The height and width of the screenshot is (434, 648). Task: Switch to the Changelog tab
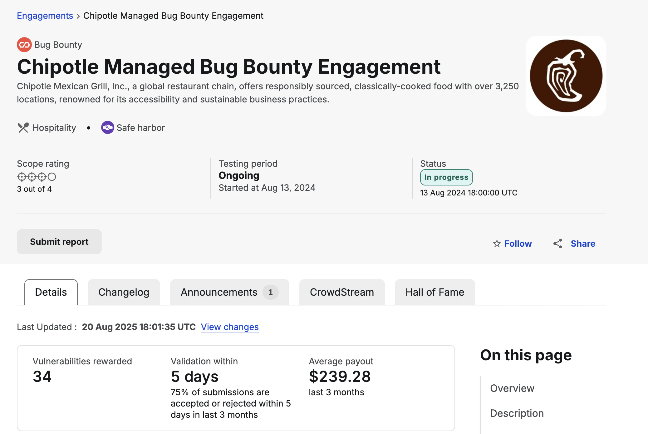[x=124, y=292]
